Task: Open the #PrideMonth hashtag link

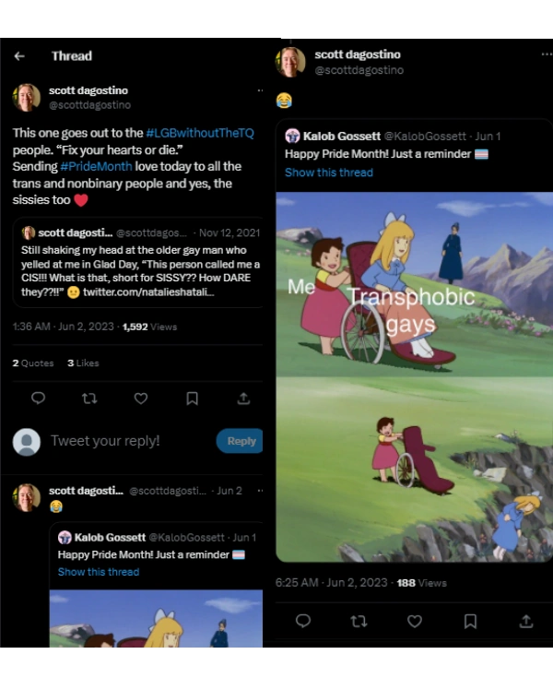Action: coord(96,166)
